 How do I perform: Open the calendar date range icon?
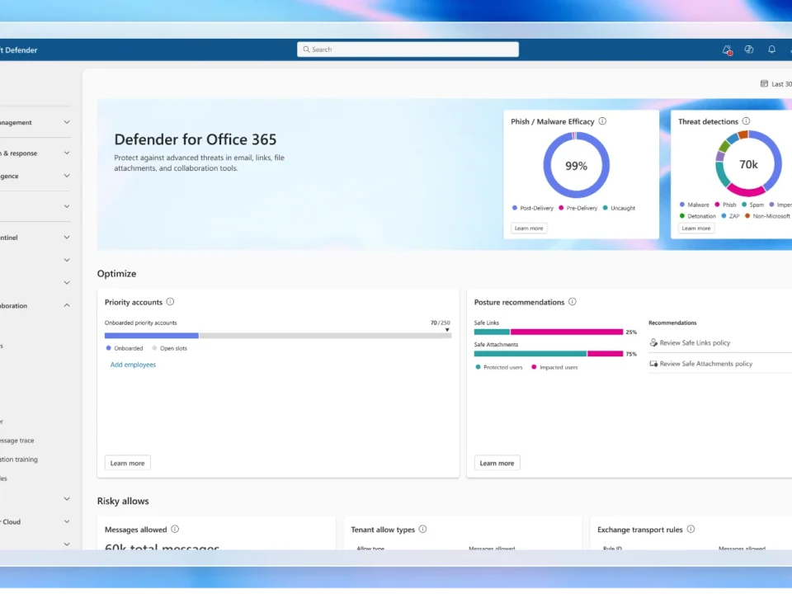[x=764, y=84]
